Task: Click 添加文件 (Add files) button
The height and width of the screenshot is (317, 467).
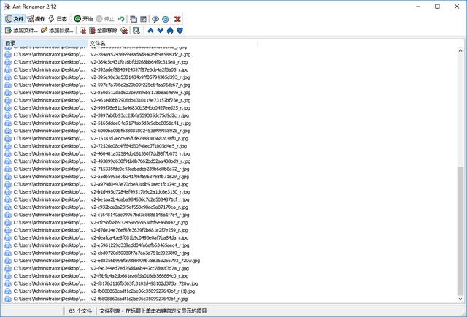Action: tap(21, 31)
